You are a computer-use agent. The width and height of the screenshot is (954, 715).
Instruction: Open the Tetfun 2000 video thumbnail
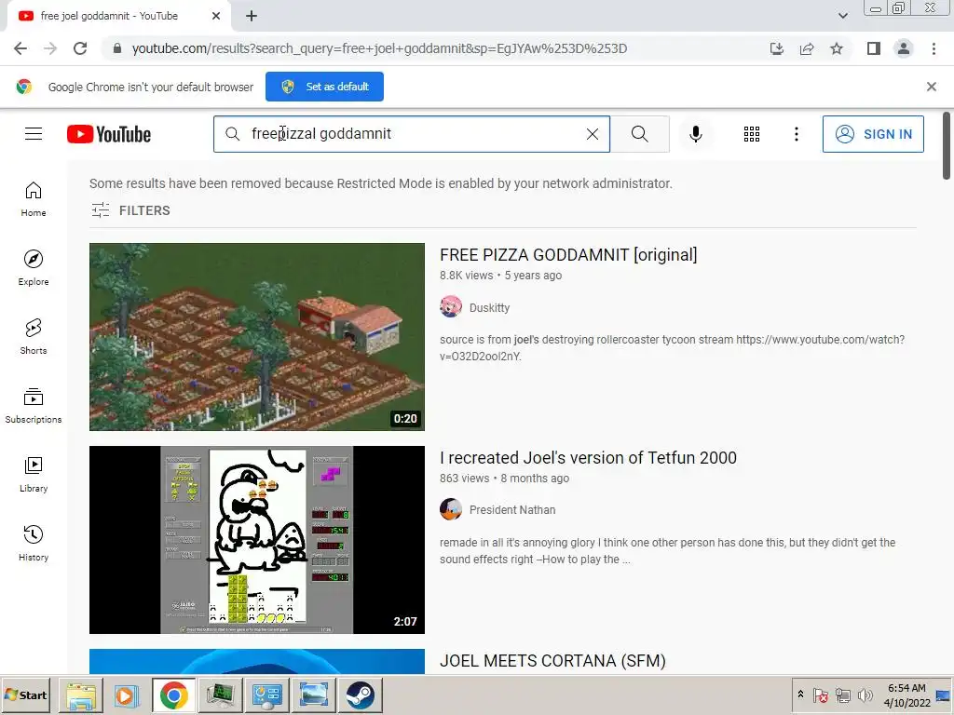[257, 540]
